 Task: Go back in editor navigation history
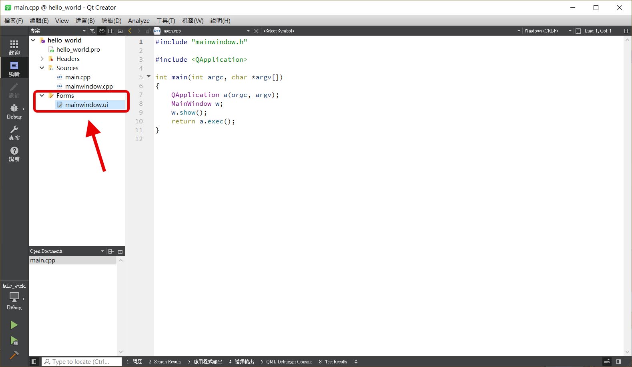[130, 31]
